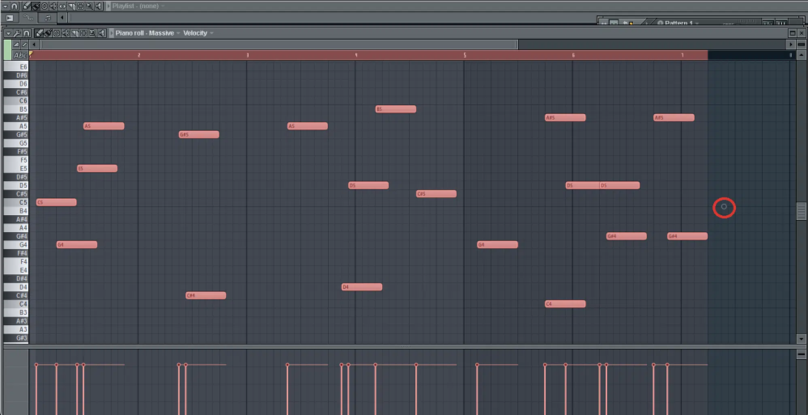Click the Piano roll horizontal scroll right arrow
This screenshot has width=808, height=415.
pos(791,44)
